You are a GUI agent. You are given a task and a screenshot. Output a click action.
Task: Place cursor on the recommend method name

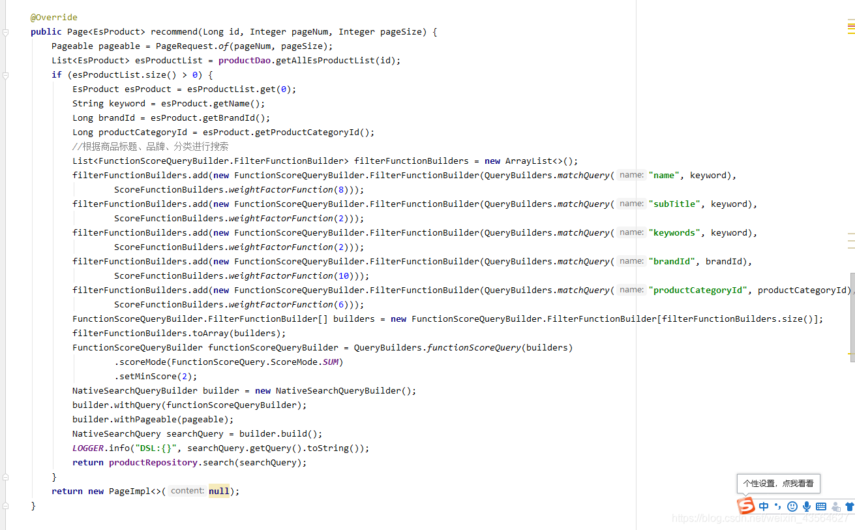pos(174,32)
